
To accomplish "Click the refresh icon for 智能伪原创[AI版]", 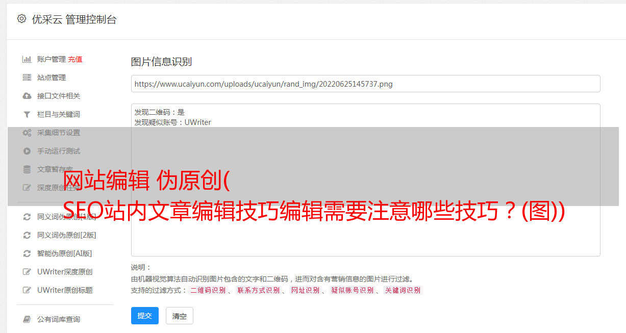I will 27,253.
